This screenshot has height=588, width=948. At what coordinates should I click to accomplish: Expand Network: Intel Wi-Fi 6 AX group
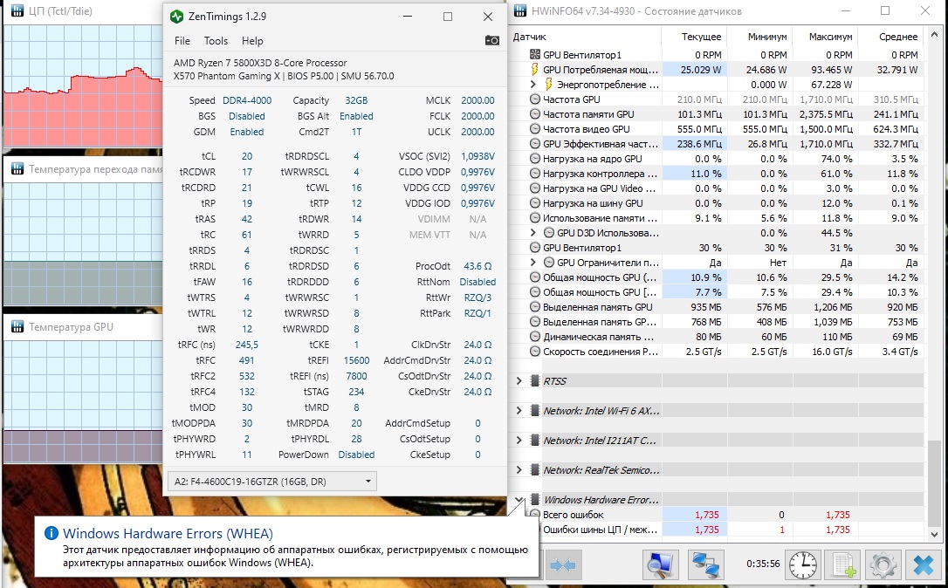pos(519,410)
